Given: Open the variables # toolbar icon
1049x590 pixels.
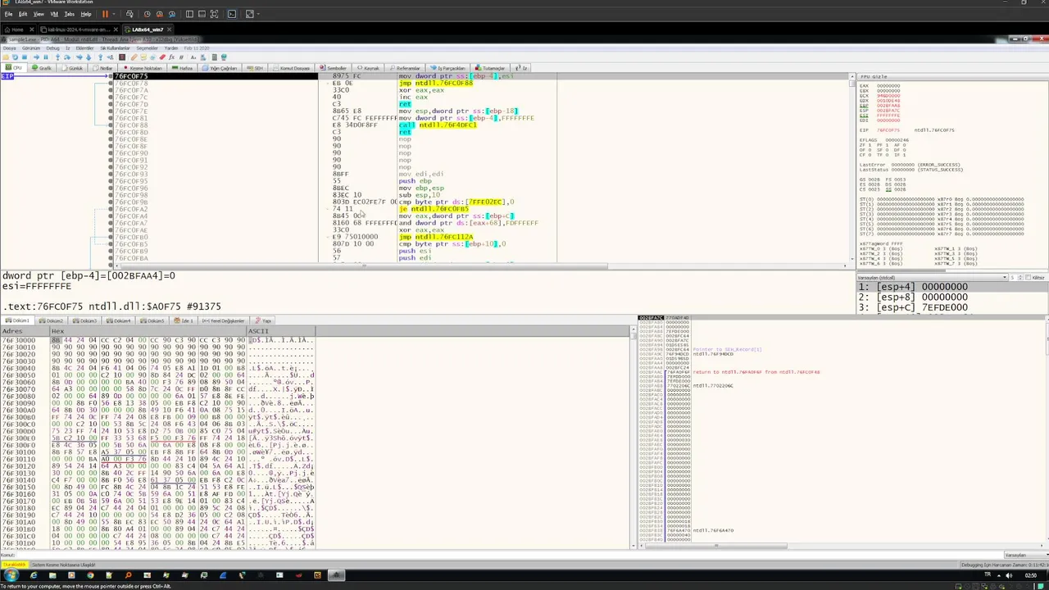Looking at the screenshot, I should tap(181, 57).
